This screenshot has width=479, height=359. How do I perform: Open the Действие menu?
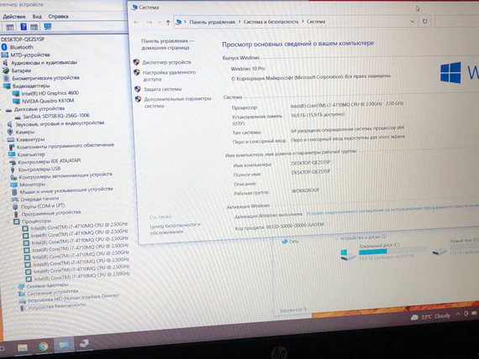click(x=14, y=17)
